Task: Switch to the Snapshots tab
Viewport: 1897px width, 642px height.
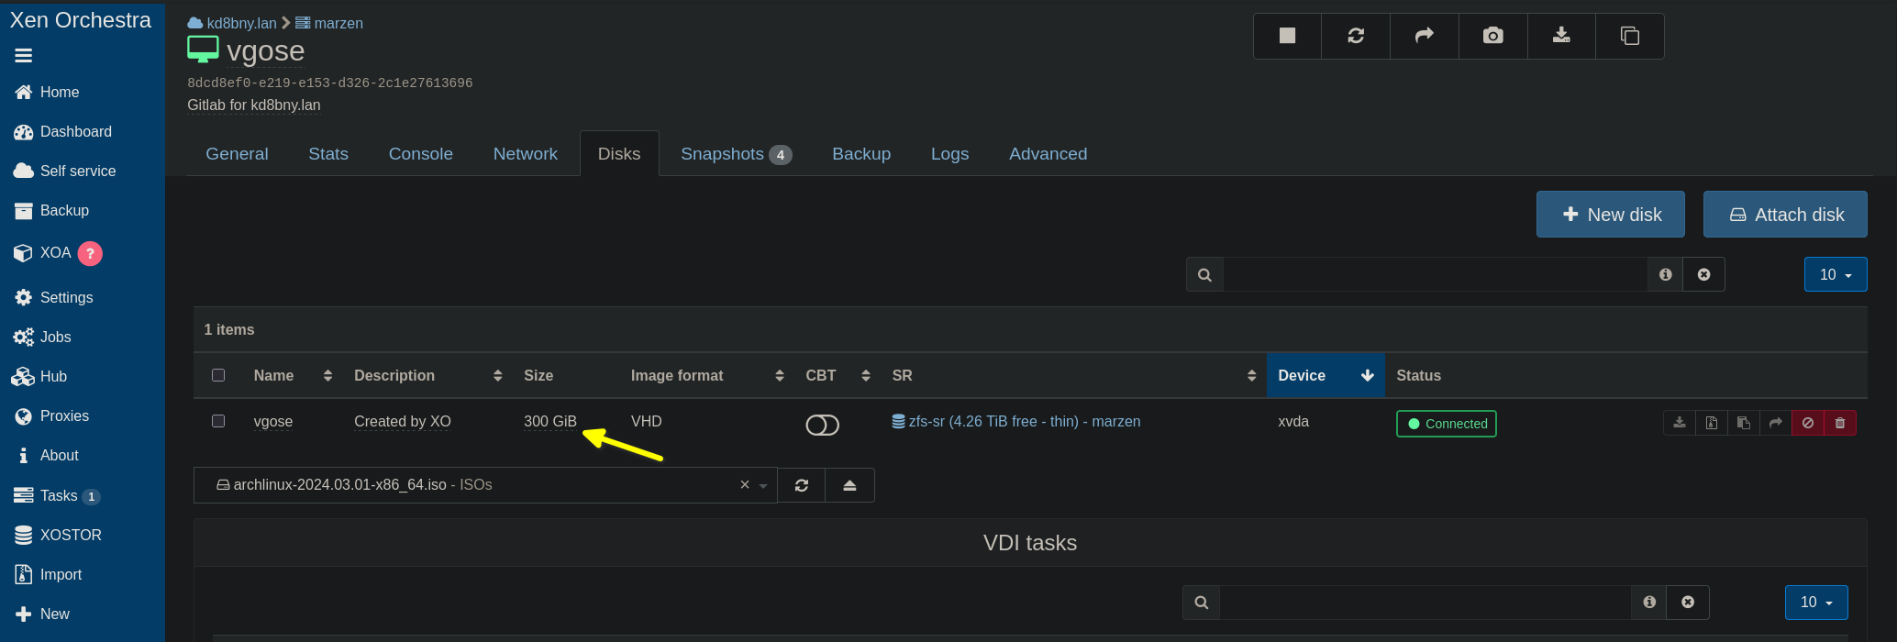Action: pos(735,154)
